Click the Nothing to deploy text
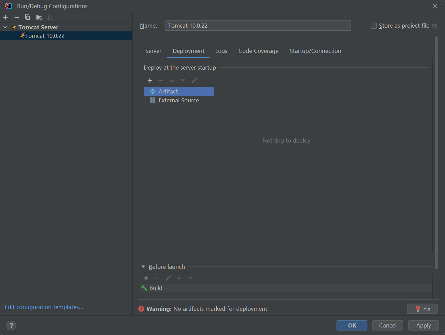The height and width of the screenshot is (335, 445). 286,141
